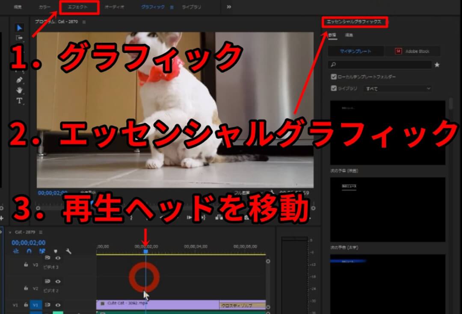462x314 pixels.
Task: Toggle Linked Selection icon in timeline
Action: tap(42, 251)
